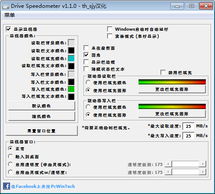This screenshot has height=194, width=215.
Task: Pick 读取栏填充颜色 cyan swatch
Action: click(x=71, y=58)
